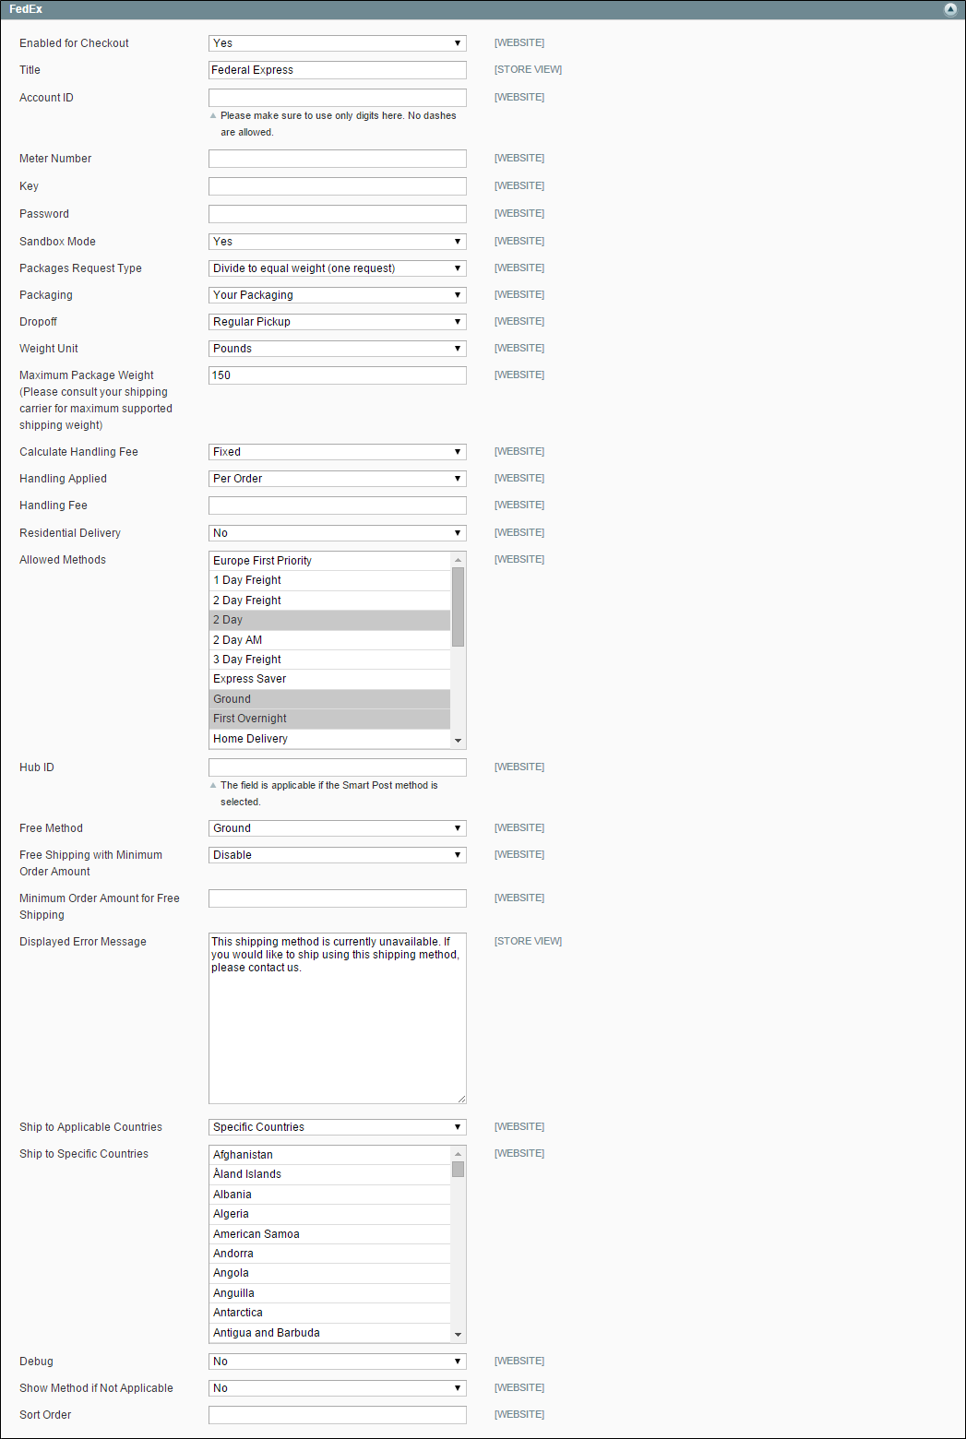Open Packages Request Type dropdown
966x1439 pixels.
click(338, 268)
